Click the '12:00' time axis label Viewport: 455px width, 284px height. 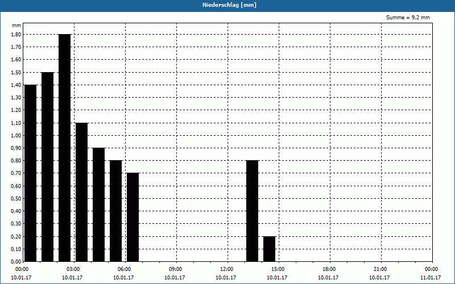click(226, 269)
